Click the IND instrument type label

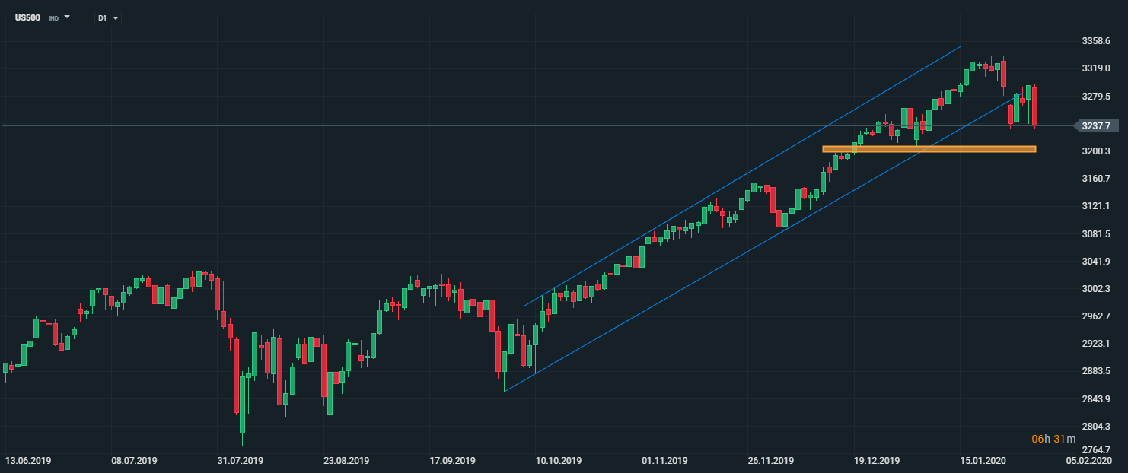click(x=53, y=17)
